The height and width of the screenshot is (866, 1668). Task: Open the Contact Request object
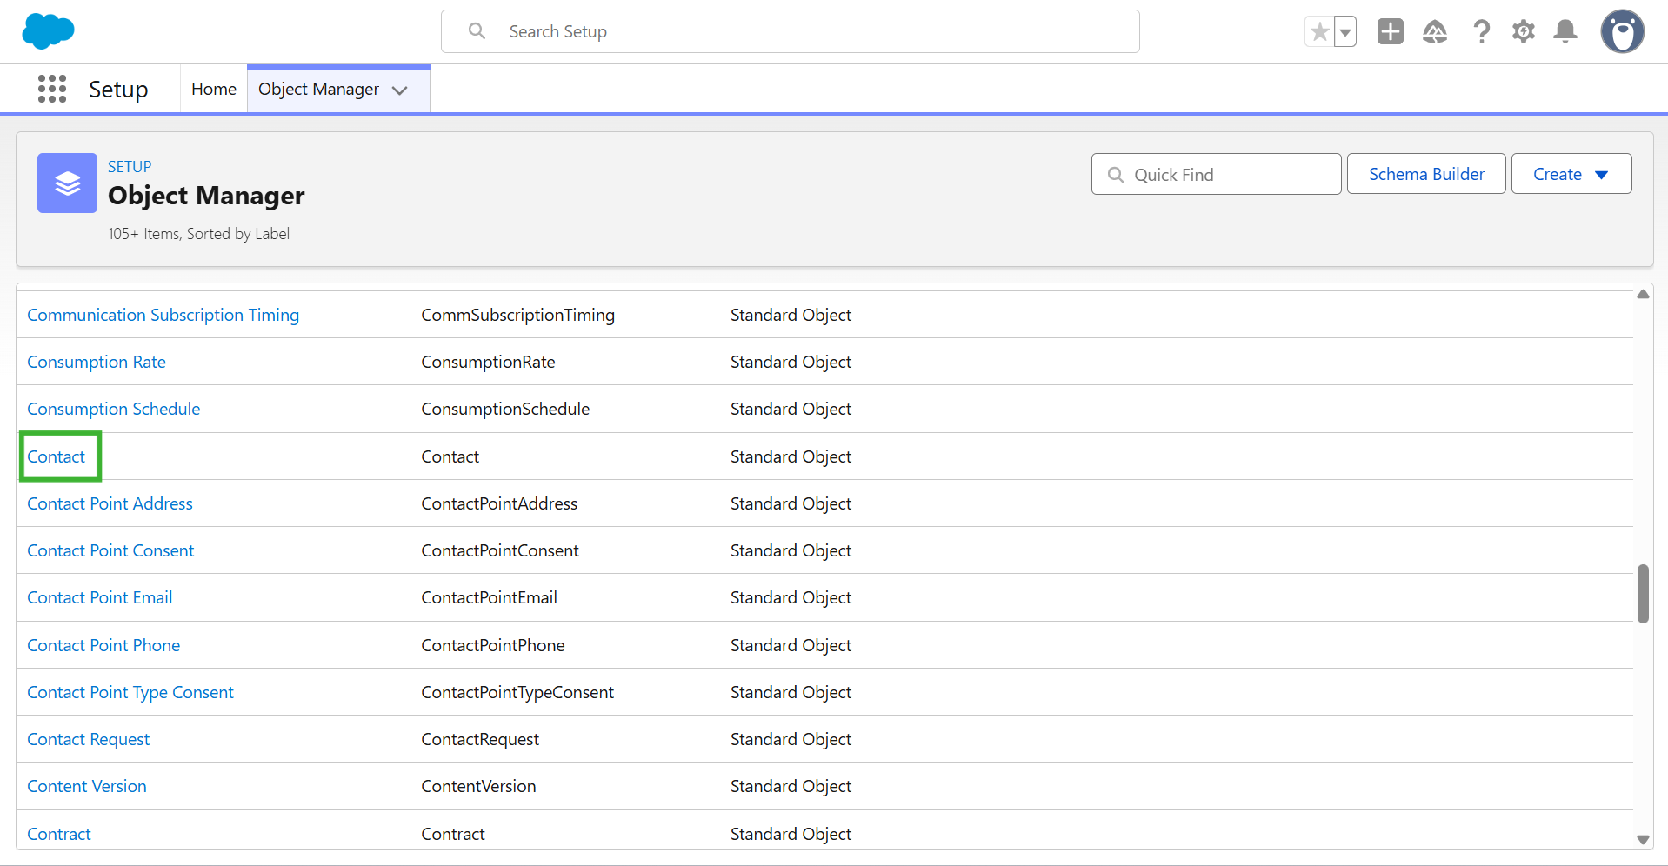[88, 739]
